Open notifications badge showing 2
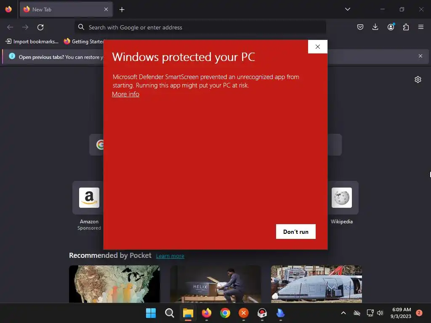 coord(419,312)
